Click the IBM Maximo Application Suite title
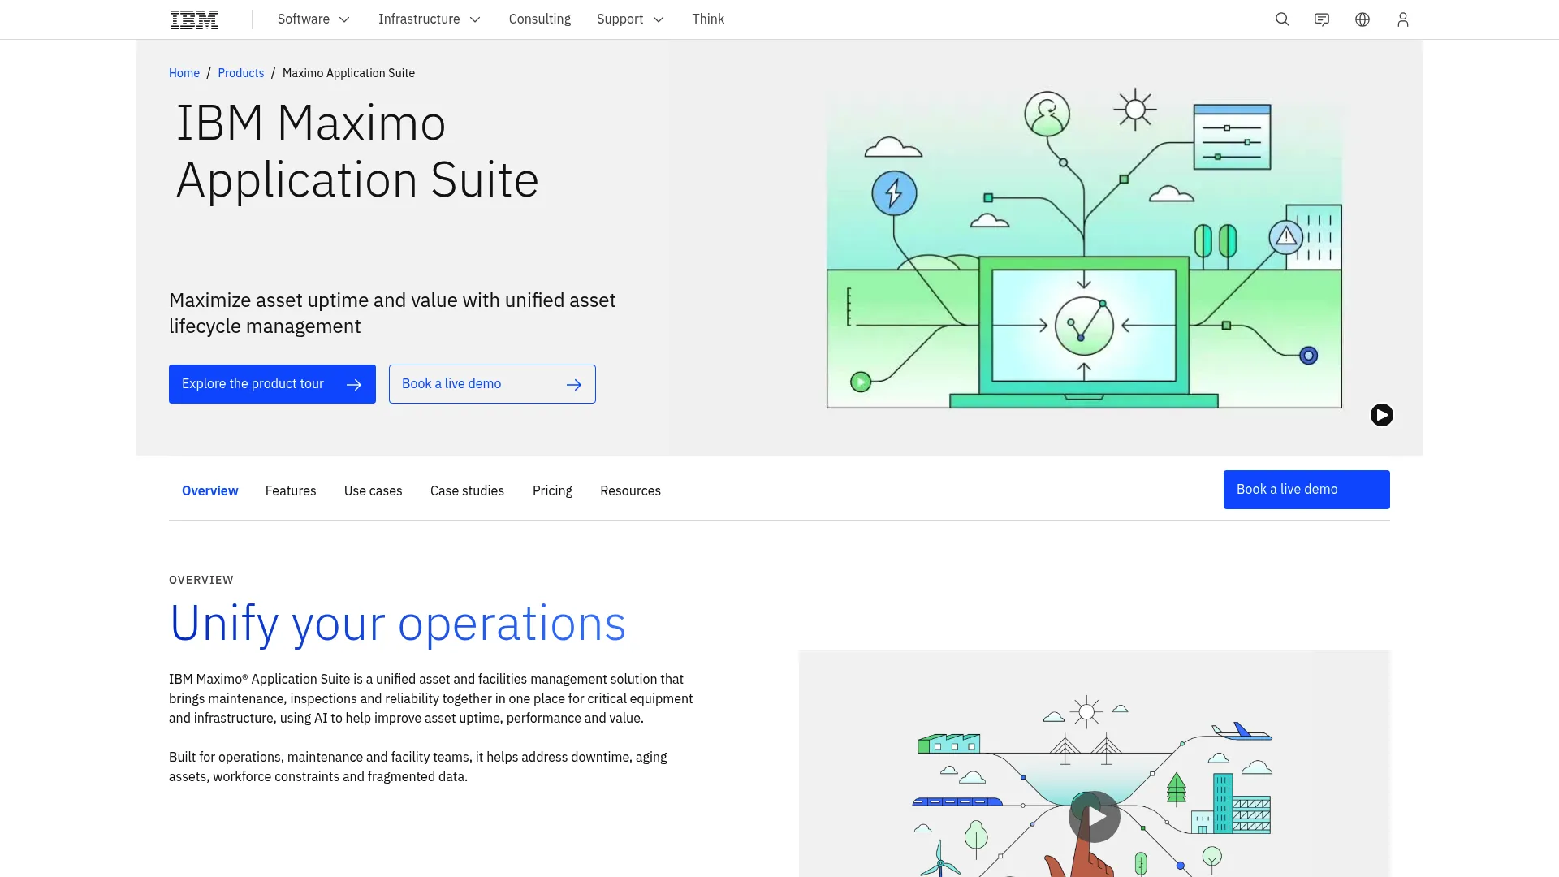Image resolution: width=1559 pixels, height=877 pixels. 357,151
